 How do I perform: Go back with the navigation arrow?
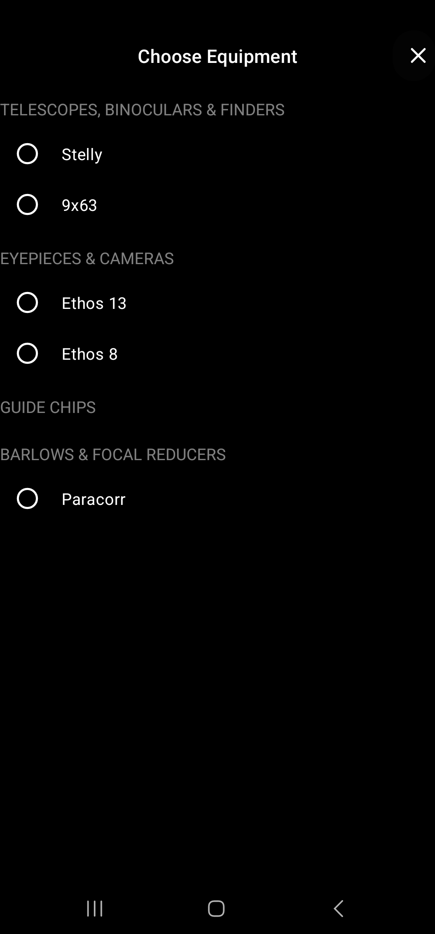coord(339,909)
